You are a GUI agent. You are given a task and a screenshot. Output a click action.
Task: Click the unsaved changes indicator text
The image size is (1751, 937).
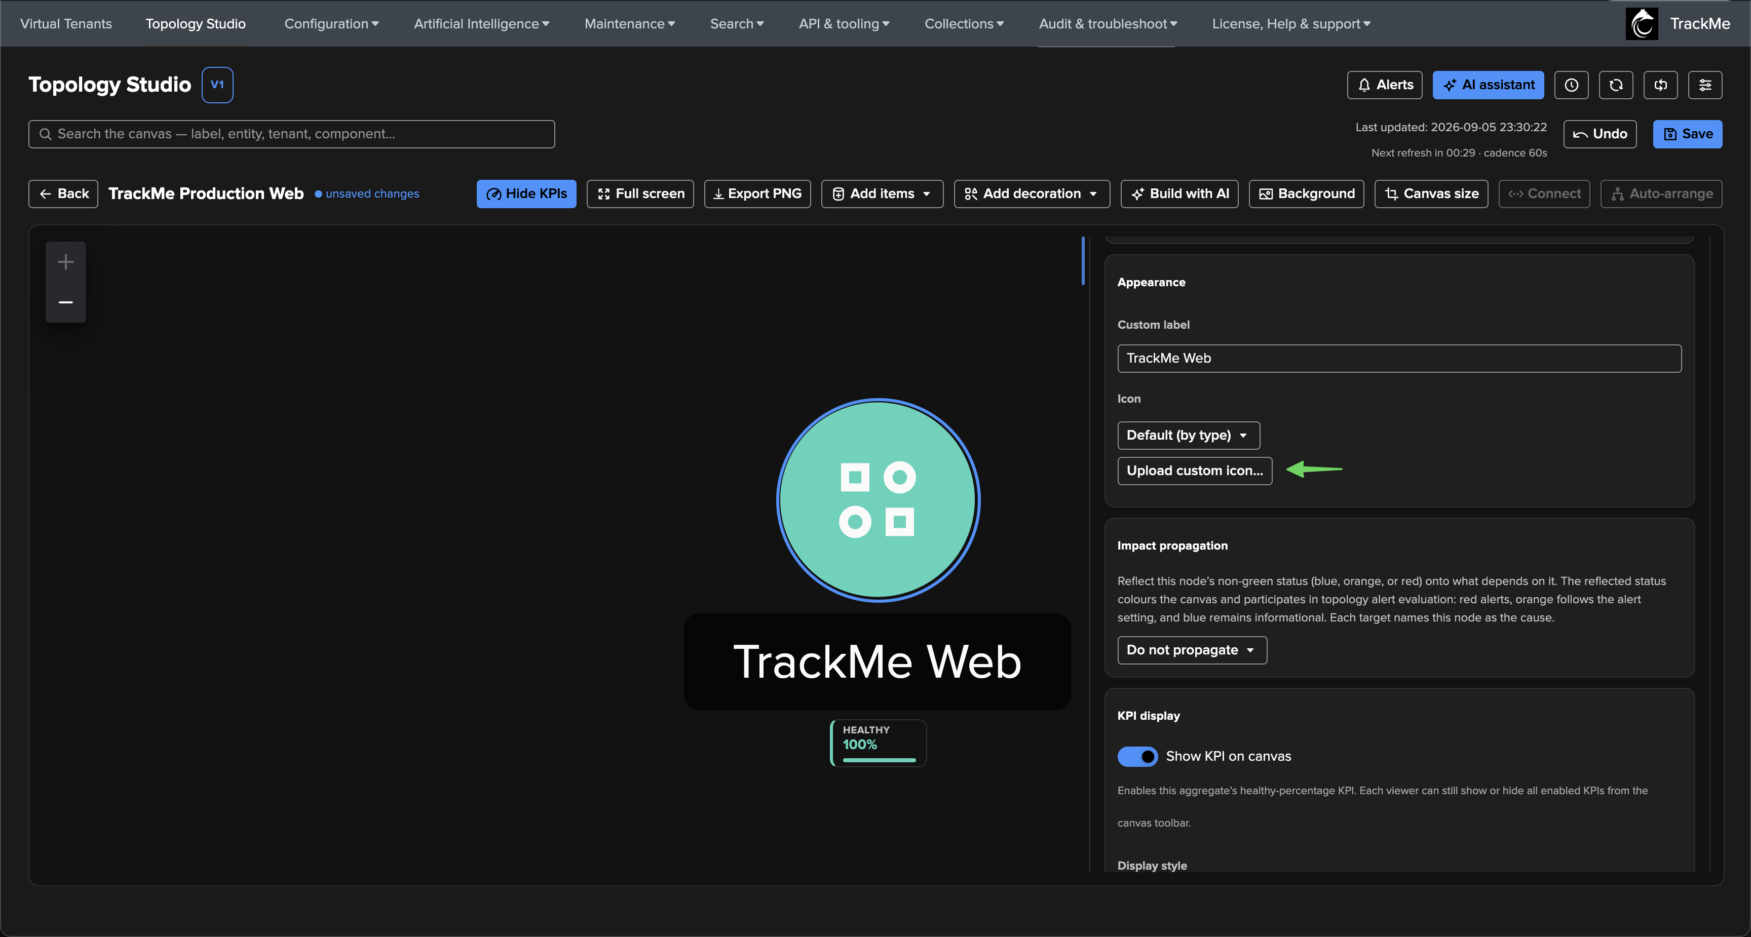coord(372,193)
